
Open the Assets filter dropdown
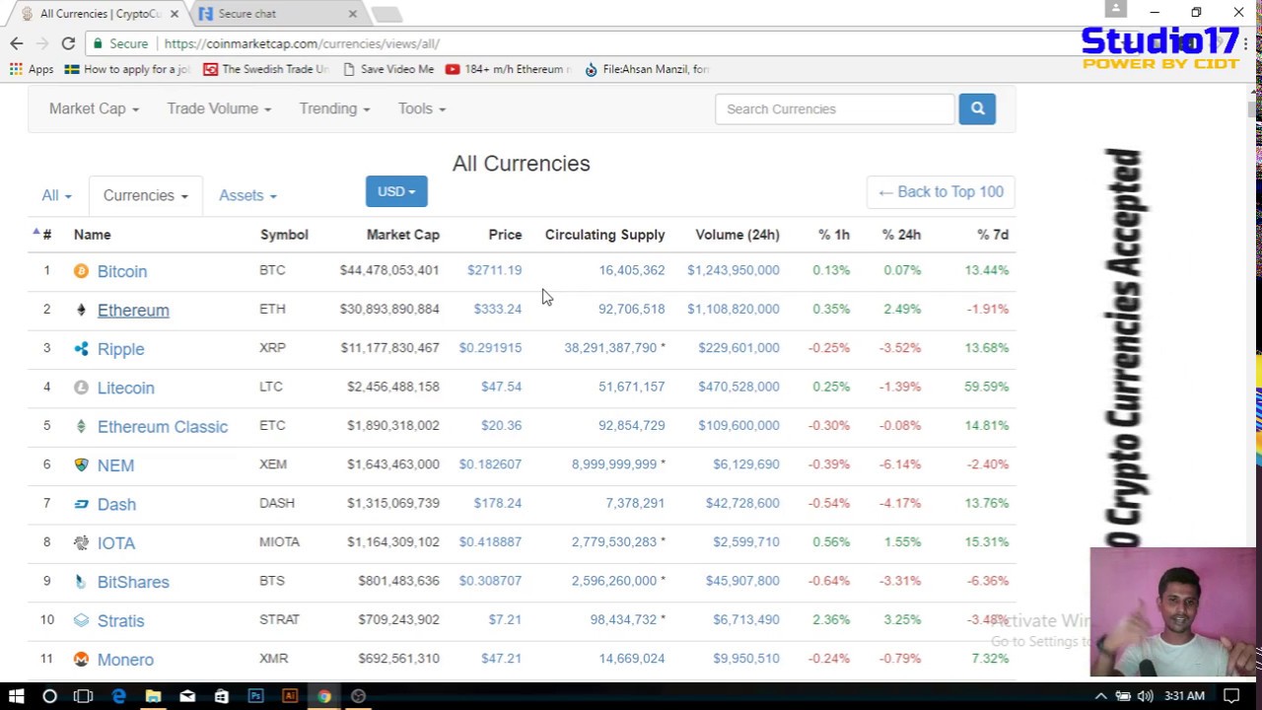247,195
